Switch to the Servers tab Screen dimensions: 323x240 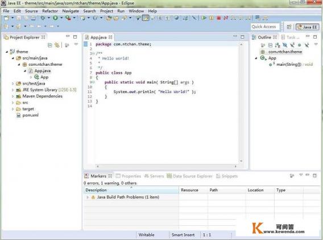pos(154,176)
